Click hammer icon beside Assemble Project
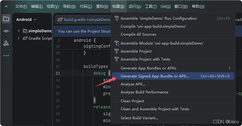 117,51
